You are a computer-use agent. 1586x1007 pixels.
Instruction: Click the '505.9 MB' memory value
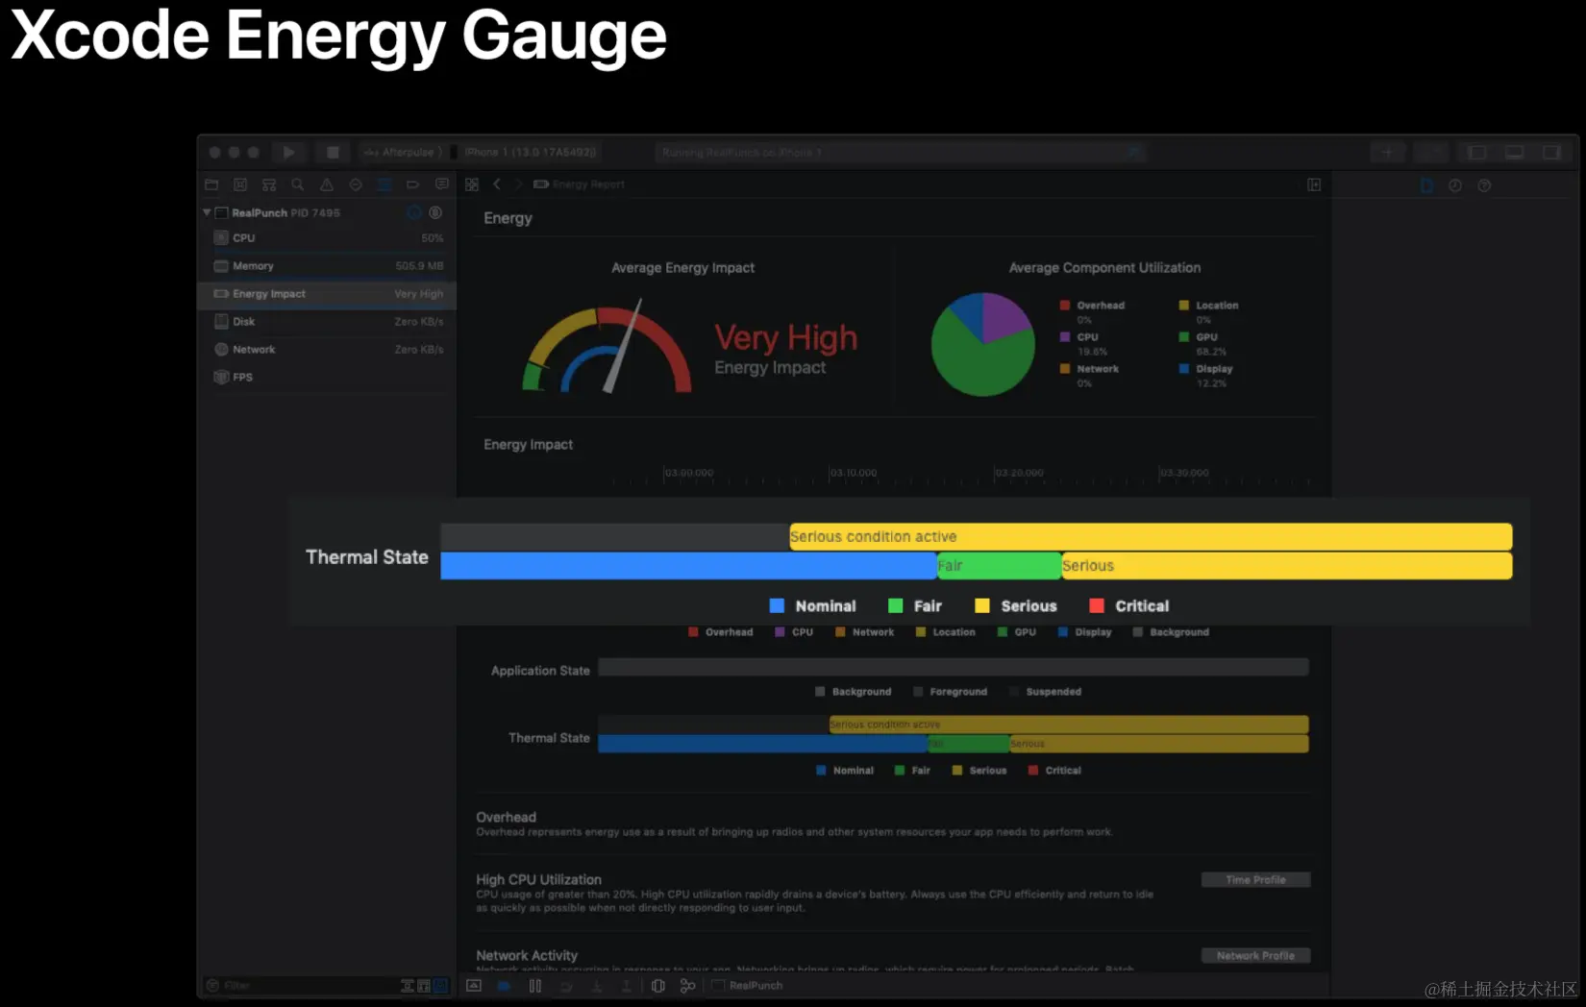tap(419, 266)
